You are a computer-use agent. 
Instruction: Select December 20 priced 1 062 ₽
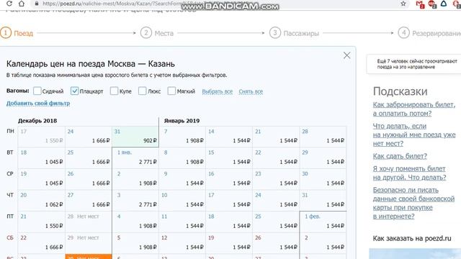(x=42, y=201)
